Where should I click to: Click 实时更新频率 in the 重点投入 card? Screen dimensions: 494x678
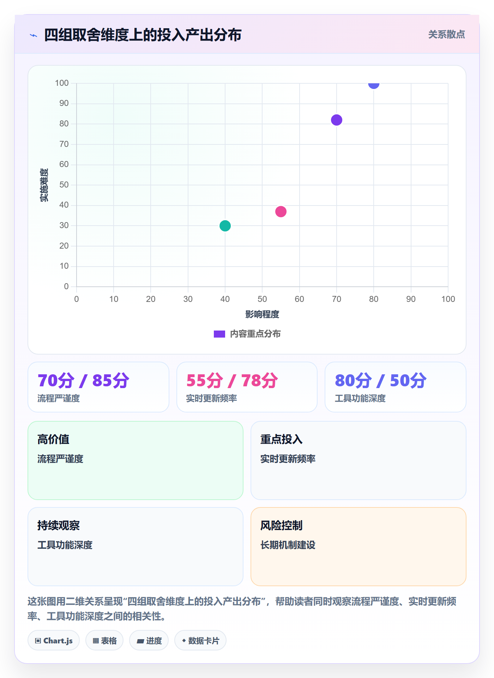click(288, 459)
